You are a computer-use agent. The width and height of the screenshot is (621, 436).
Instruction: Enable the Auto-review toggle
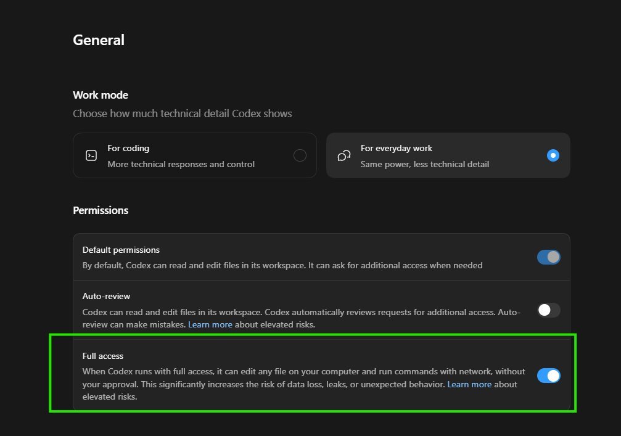pos(548,310)
